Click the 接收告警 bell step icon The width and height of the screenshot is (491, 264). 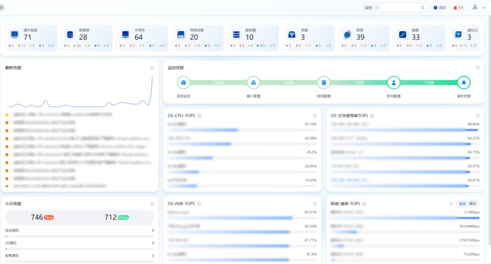463,83
